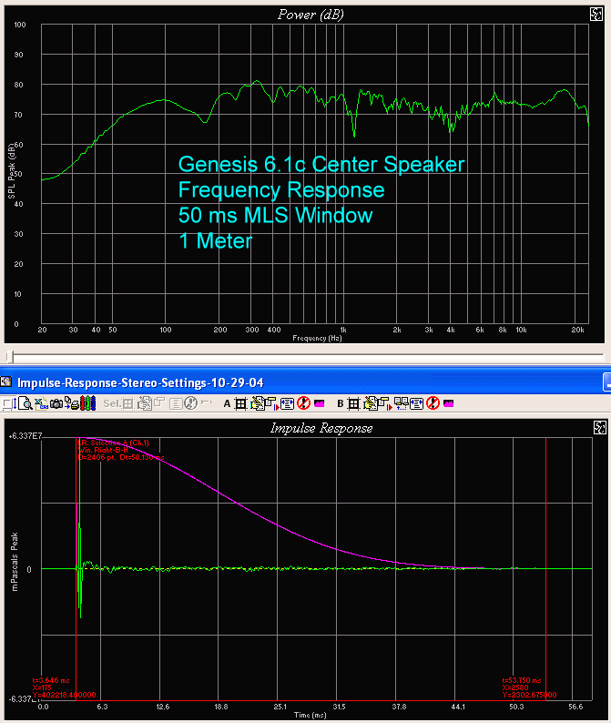Screen dimensions: 611x723
Task: Print the graph using printer icon
Action: pos(73,404)
